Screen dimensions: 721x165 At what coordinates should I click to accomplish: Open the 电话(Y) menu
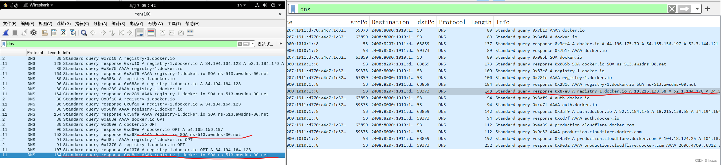tap(136, 24)
